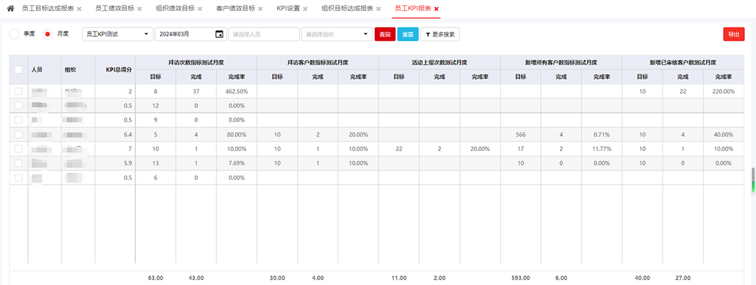Toggle the select-all checkbox in table header
This screenshot has height=285, width=756.
(x=19, y=69)
